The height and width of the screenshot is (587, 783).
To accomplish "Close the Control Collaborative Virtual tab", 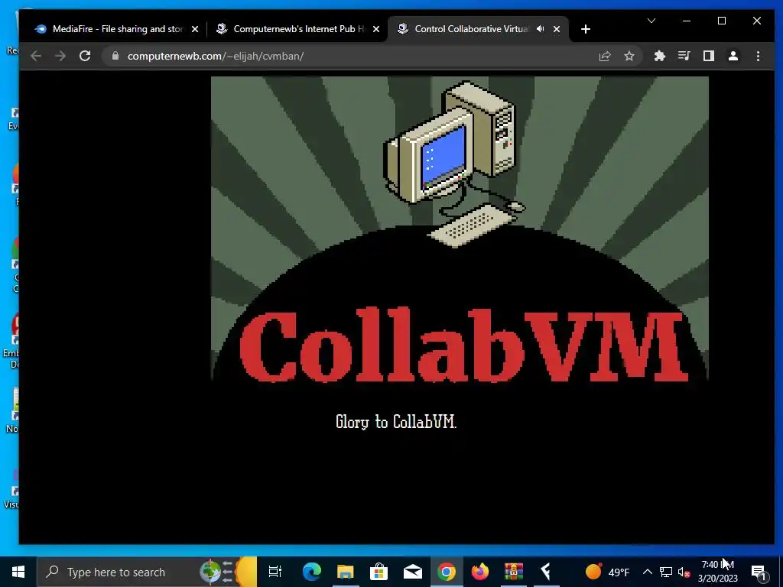I will (x=557, y=29).
